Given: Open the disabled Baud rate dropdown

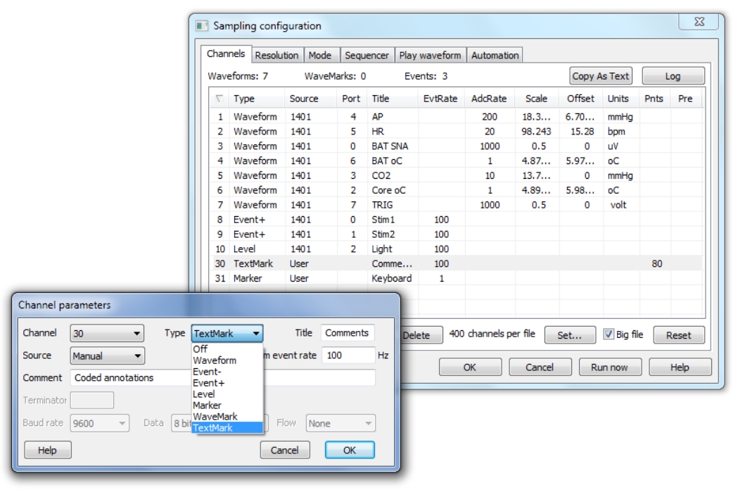Looking at the screenshot, I should point(100,423).
